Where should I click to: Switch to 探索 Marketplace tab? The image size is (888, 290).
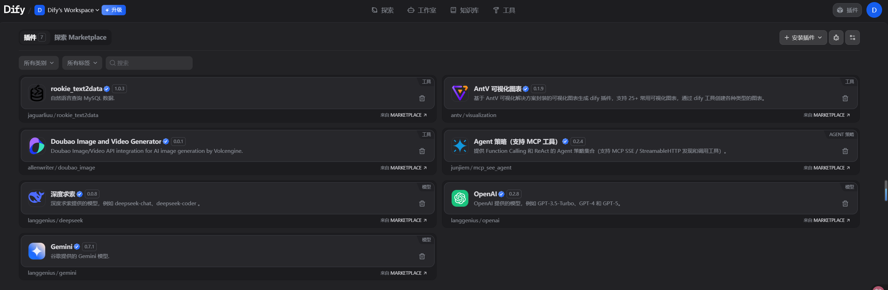80,38
